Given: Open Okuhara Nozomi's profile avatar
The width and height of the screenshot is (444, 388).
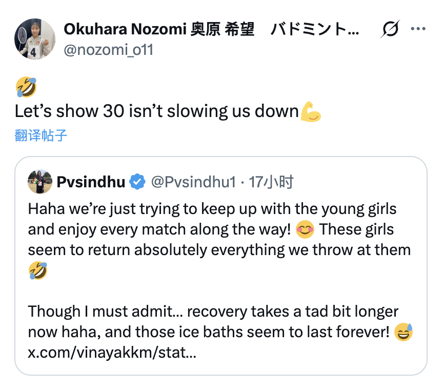Looking at the screenshot, I should pos(34,39).
